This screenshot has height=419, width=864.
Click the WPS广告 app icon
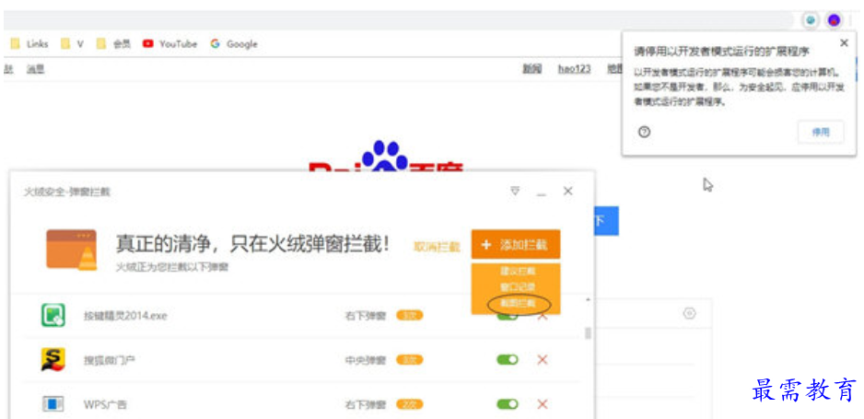[x=53, y=404]
